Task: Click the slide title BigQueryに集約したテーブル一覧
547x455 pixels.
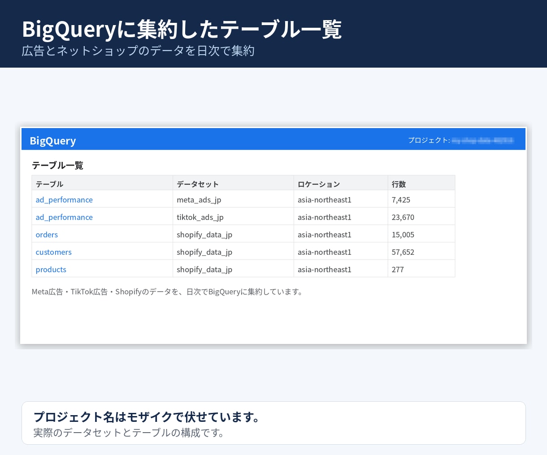Action: (x=182, y=30)
